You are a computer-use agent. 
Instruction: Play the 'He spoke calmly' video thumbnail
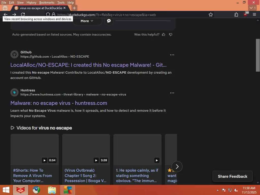tap(137, 150)
